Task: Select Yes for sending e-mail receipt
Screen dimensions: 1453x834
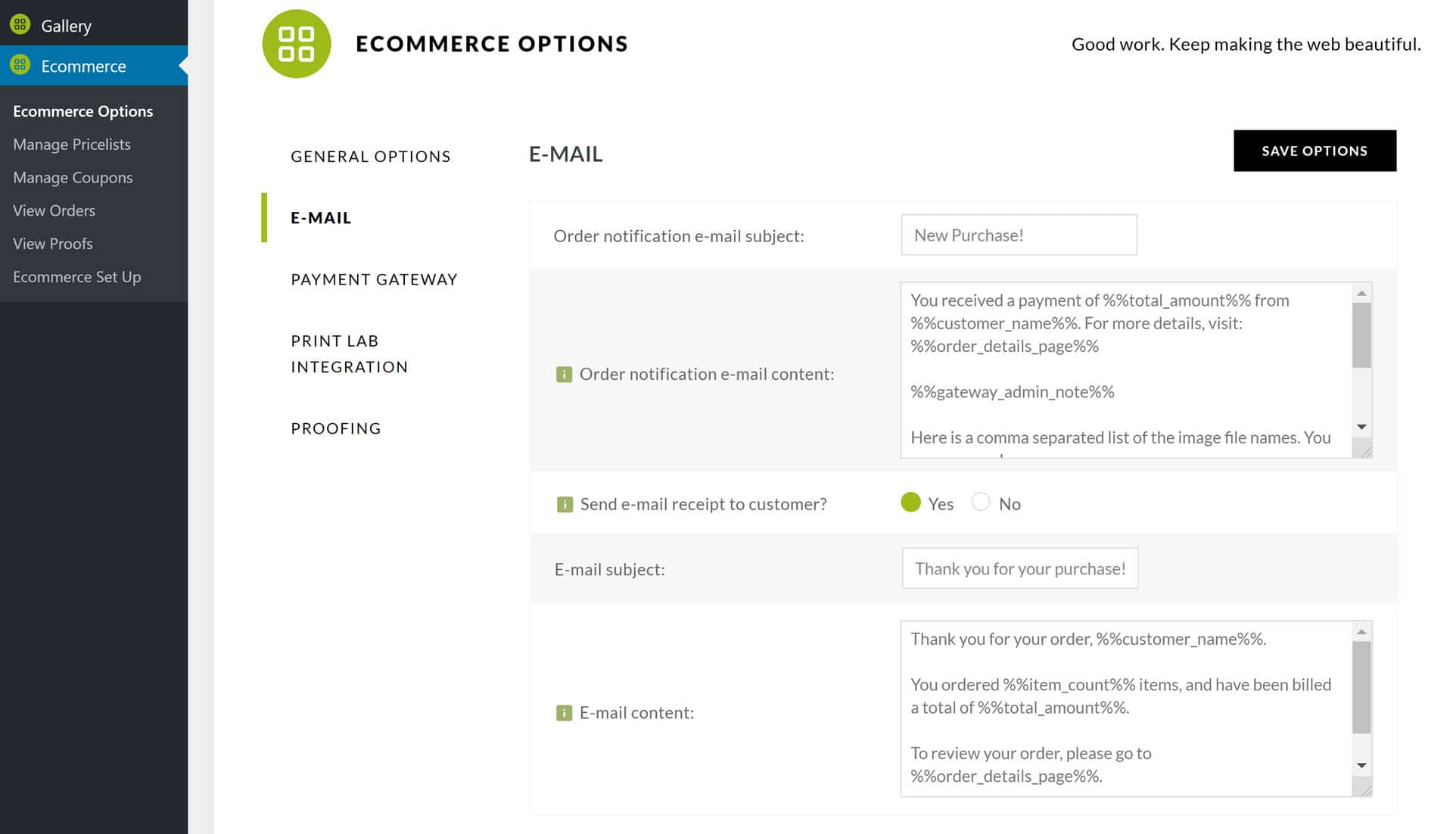Action: (911, 503)
